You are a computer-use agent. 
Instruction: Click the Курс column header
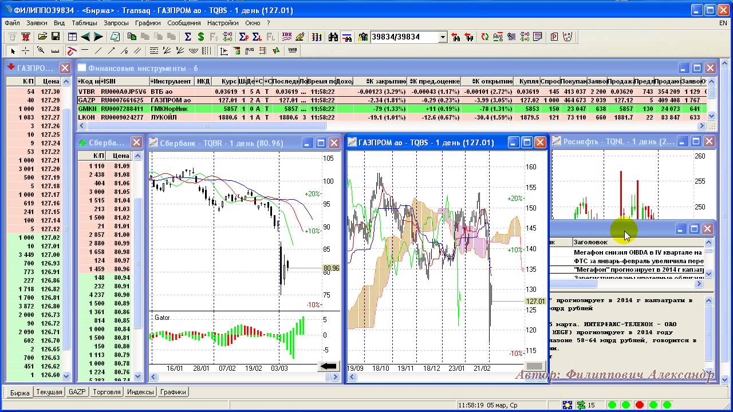225,82
